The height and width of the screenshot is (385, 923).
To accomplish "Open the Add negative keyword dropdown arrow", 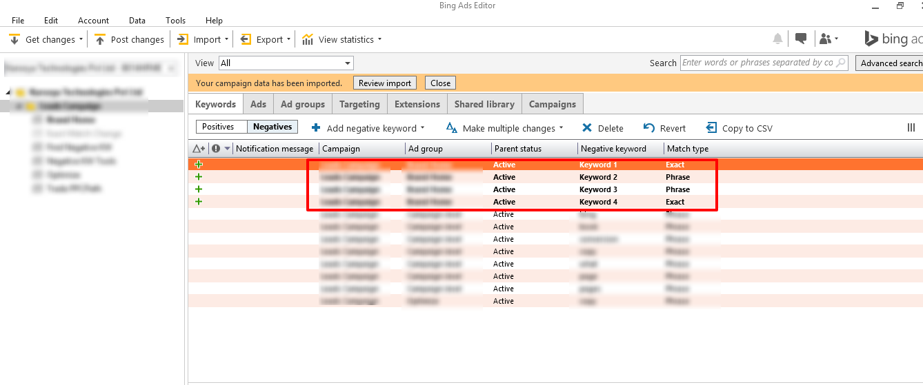I will (422, 128).
